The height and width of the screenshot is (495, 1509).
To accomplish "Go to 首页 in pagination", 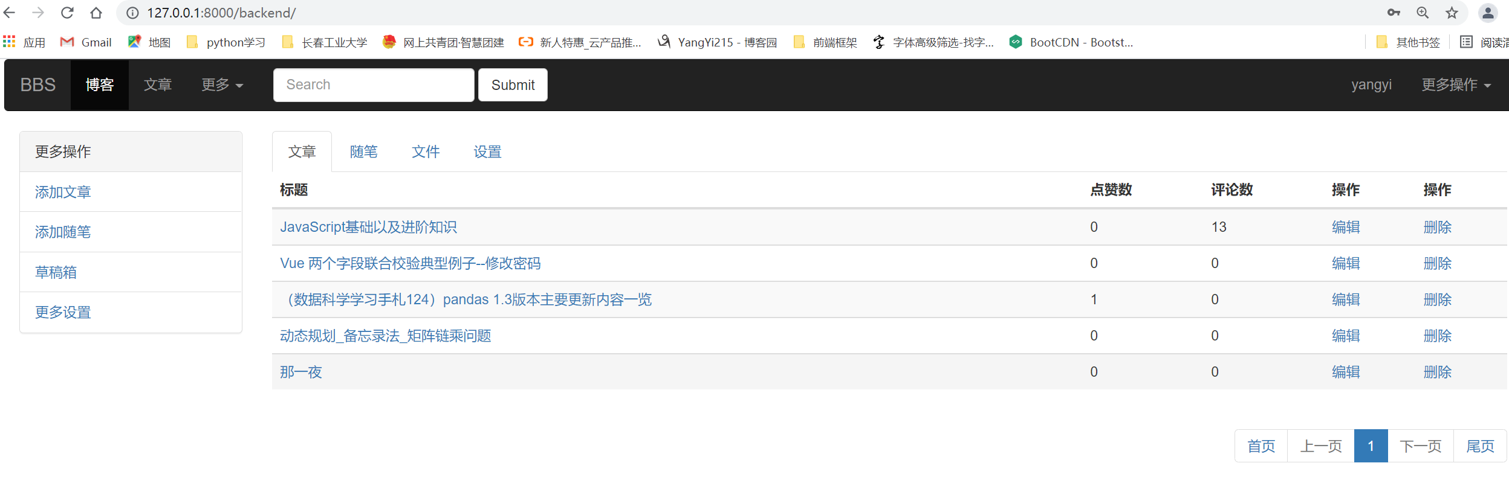I will [x=1261, y=446].
